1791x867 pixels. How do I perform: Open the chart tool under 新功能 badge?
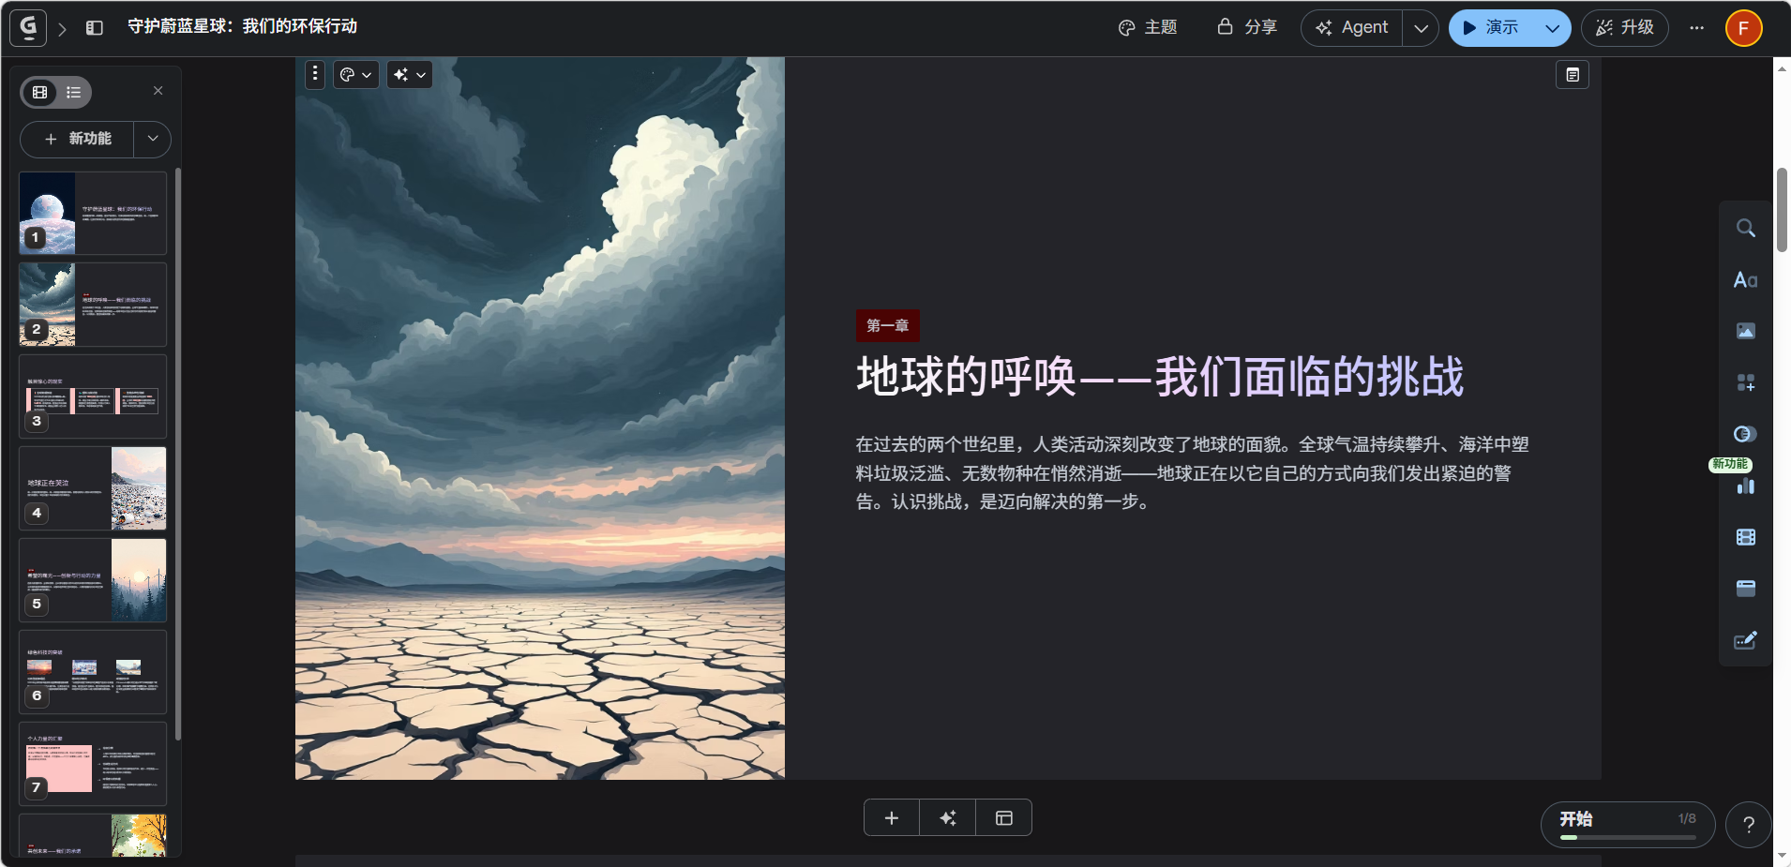[x=1745, y=486]
